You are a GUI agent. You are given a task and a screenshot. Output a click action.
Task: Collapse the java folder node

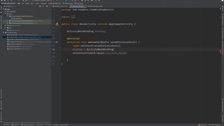[x=6, y=14]
